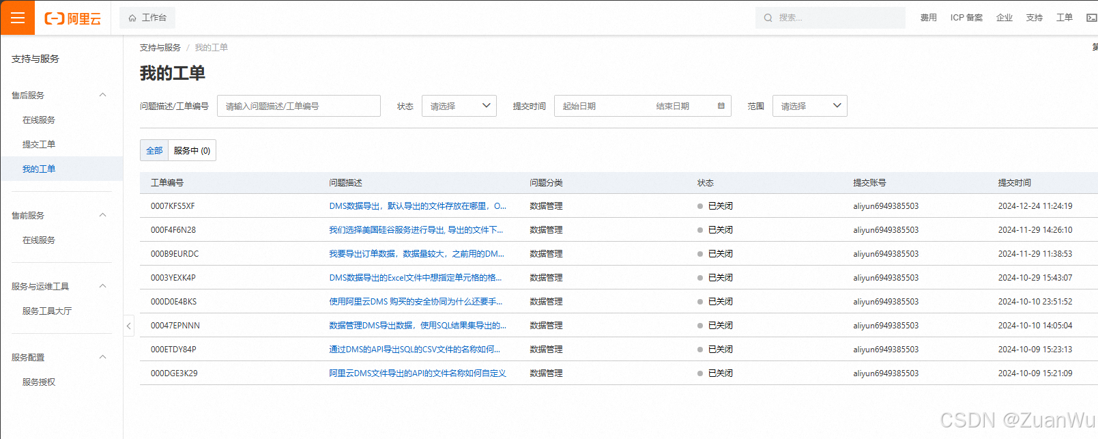1098x439 pixels.
Task: Click 数据管理 category of ticket 000F4F6N28
Action: pyautogui.click(x=546, y=230)
